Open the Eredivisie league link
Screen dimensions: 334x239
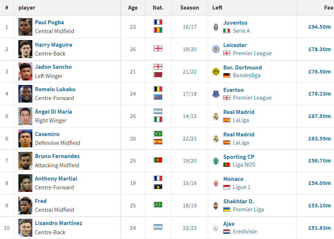pyautogui.click(x=245, y=232)
